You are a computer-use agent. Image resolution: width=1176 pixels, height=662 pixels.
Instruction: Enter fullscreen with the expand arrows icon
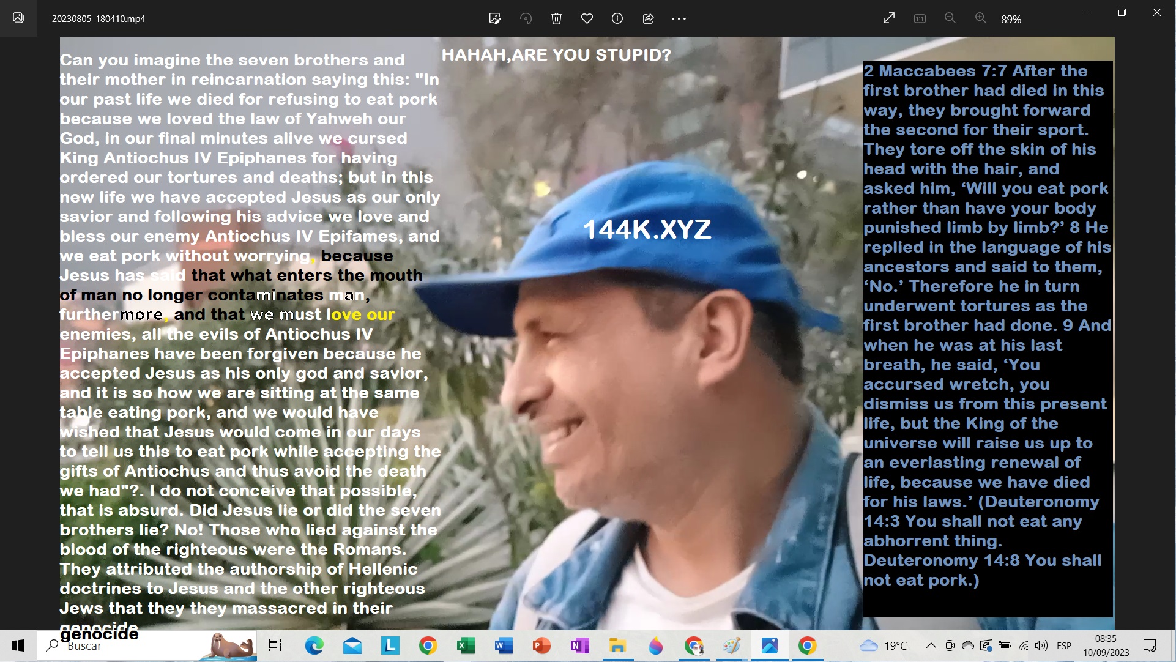click(889, 18)
